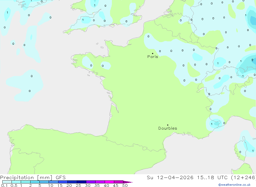The width and height of the screenshot is (256, 187).
Task: Click the (12+246) forecast offset text
Action: (244, 177)
